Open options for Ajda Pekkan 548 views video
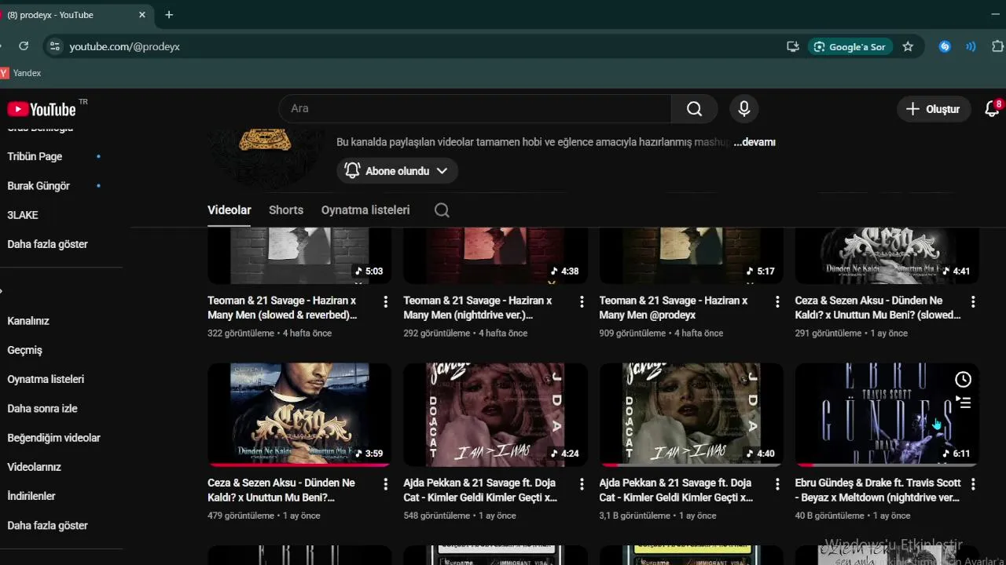1006x565 pixels. point(582,484)
